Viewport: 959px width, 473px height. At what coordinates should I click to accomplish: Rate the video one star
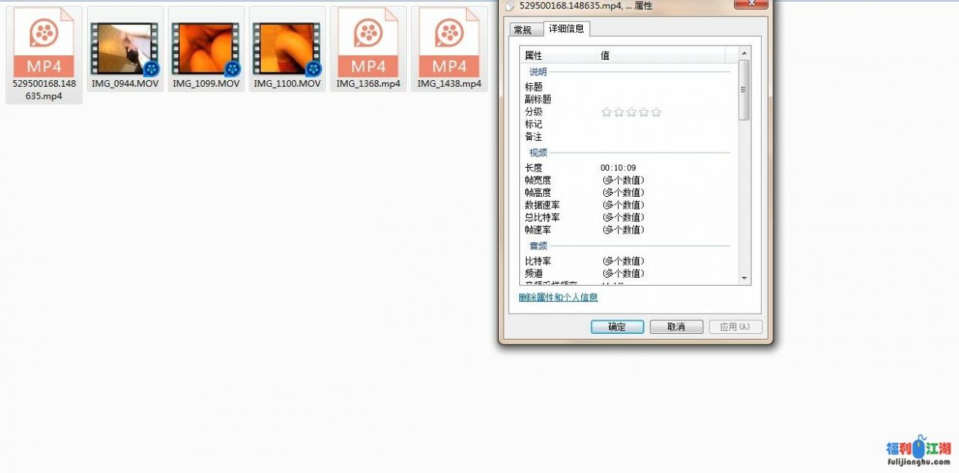click(x=607, y=112)
